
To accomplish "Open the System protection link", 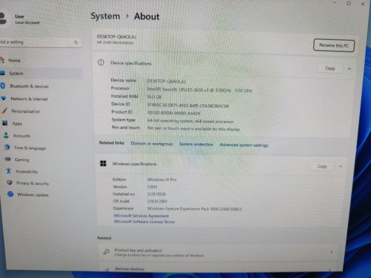I will [x=196, y=144].
